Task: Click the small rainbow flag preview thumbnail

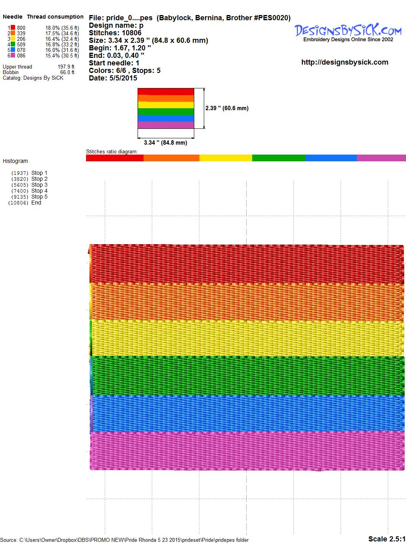Action: (x=166, y=108)
